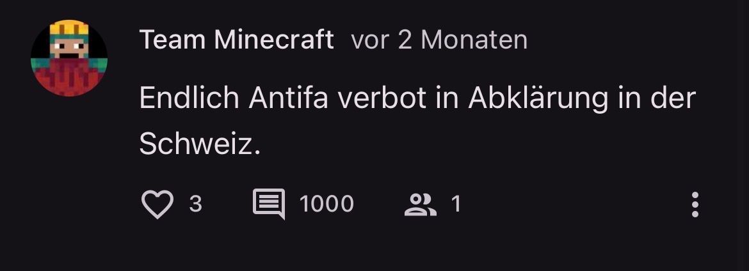Like the comment with the heart icon
749x271 pixels.
coord(157,204)
